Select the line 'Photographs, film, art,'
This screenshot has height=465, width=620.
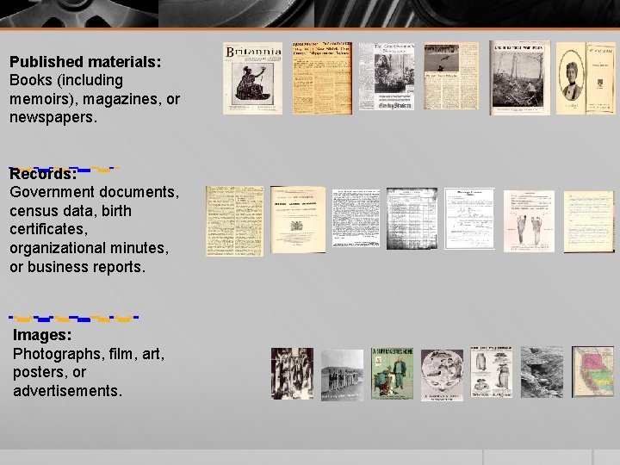89,354
